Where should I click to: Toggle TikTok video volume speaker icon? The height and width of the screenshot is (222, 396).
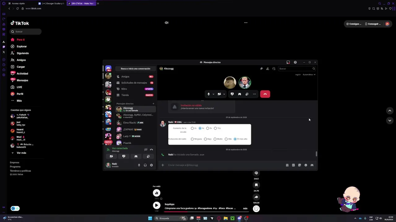[x=166, y=23]
